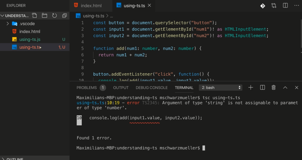Click the 'Found 1 error.' terminal line
Viewport: 302px width, 160px height.
[x=94, y=138]
